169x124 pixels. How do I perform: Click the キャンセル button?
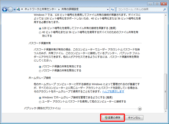tap(134, 118)
